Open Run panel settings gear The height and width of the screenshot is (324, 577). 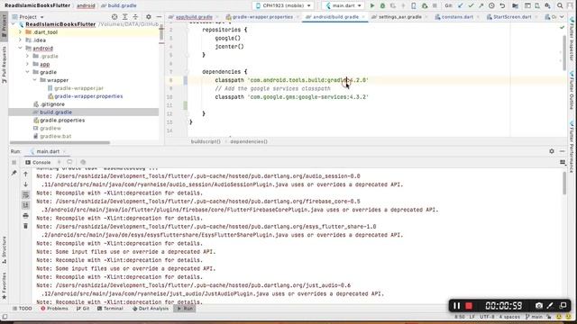[x=551, y=151]
